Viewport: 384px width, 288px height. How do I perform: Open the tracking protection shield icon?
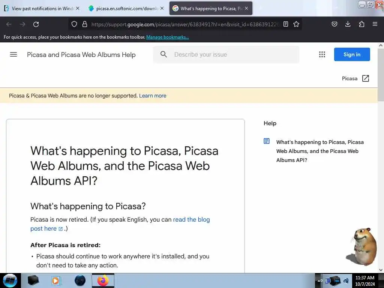coord(74,24)
